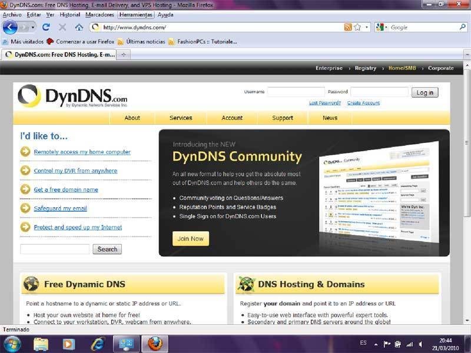Open Internet Explorer from the taskbar
This screenshot has height=353, width=471.
click(97, 344)
